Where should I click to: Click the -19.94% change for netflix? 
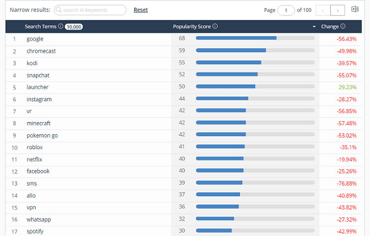(347, 160)
